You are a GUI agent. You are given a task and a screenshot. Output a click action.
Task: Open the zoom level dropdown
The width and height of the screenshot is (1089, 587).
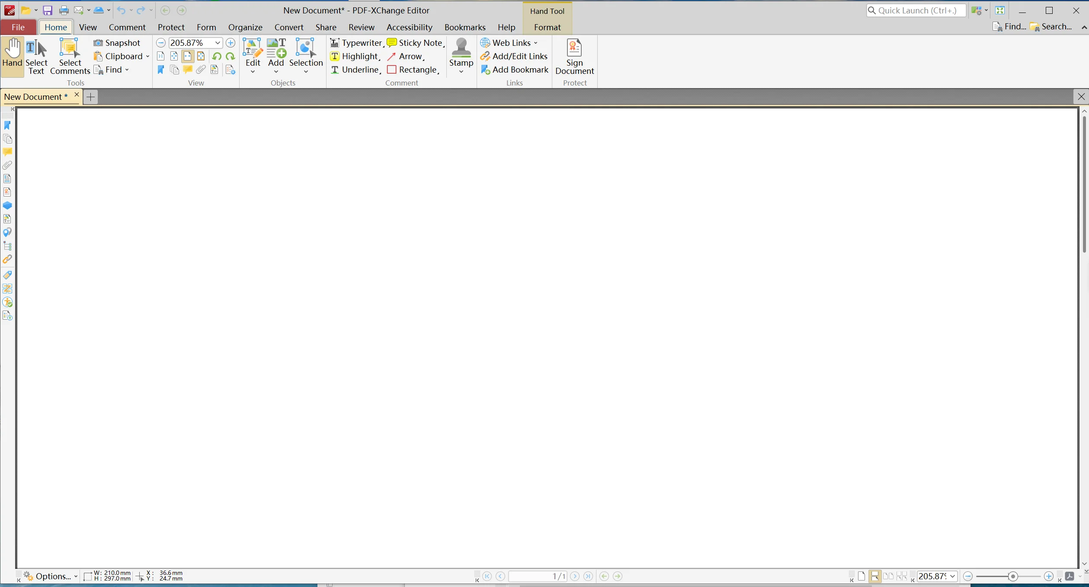217,43
